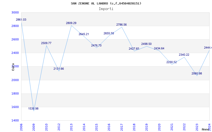212x132 pixels.
Task: Select the 2021 year label
Action: (172, 127)
